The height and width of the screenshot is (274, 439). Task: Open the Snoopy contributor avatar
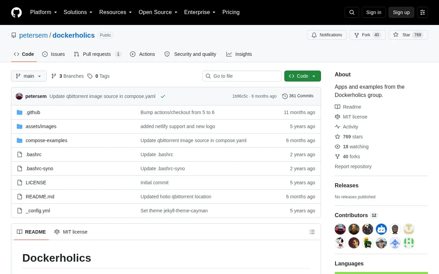pos(340,243)
